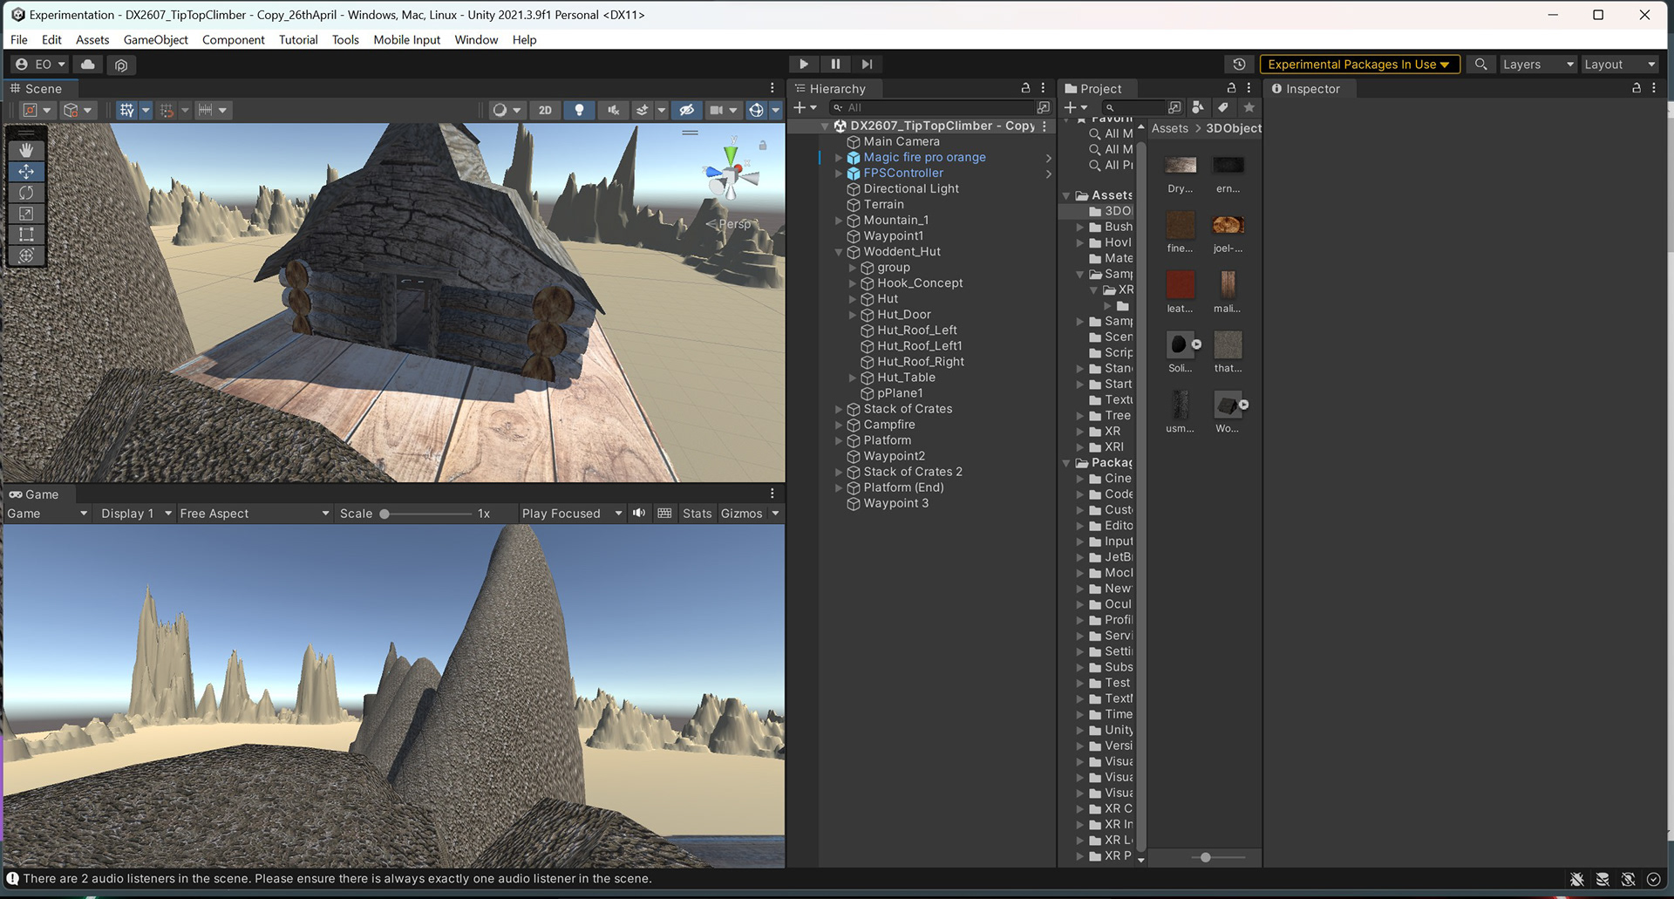
Task: Collapse the Woddent_Hut tree node
Action: (x=839, y=252)
